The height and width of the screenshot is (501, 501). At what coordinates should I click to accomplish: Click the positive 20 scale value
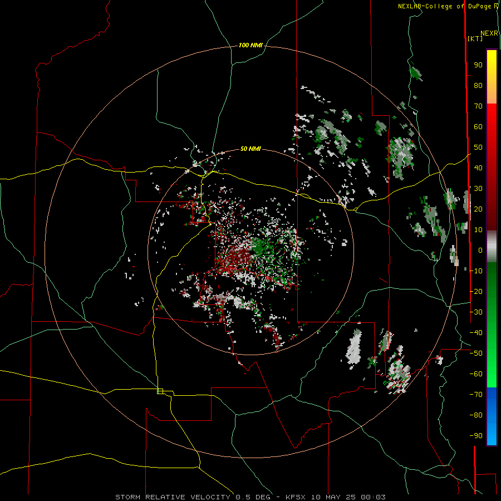[478, 209]
